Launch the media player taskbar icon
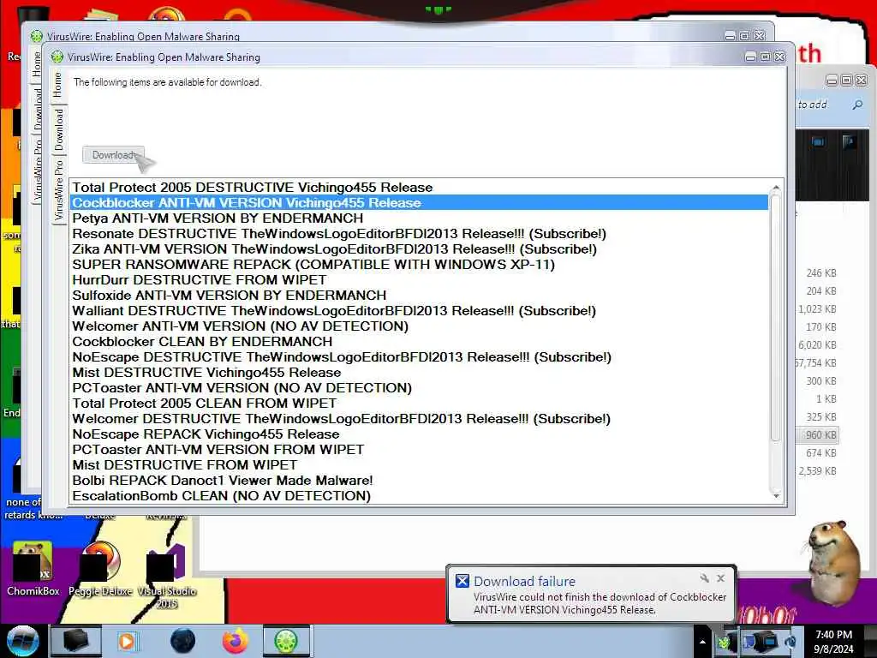Image resolution: width=877 pixels, height=658 pixels. coord(128,641)
